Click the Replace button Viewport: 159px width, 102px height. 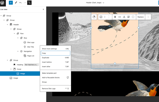tap(140, 17)
